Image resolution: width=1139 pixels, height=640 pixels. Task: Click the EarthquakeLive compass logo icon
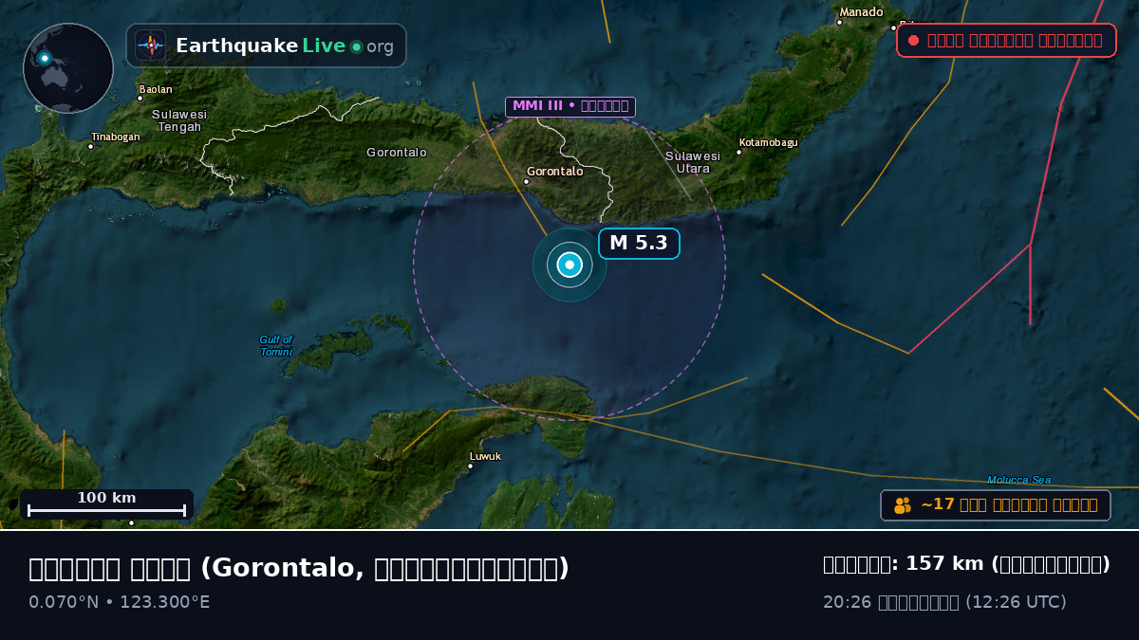coord(150,46)
